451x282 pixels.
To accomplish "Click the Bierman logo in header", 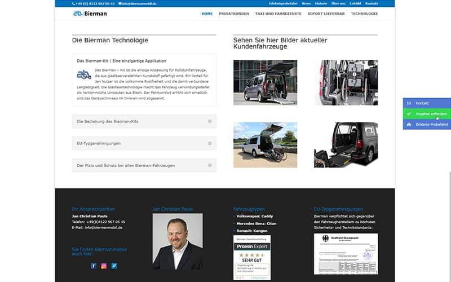I will tap(90, 13).
